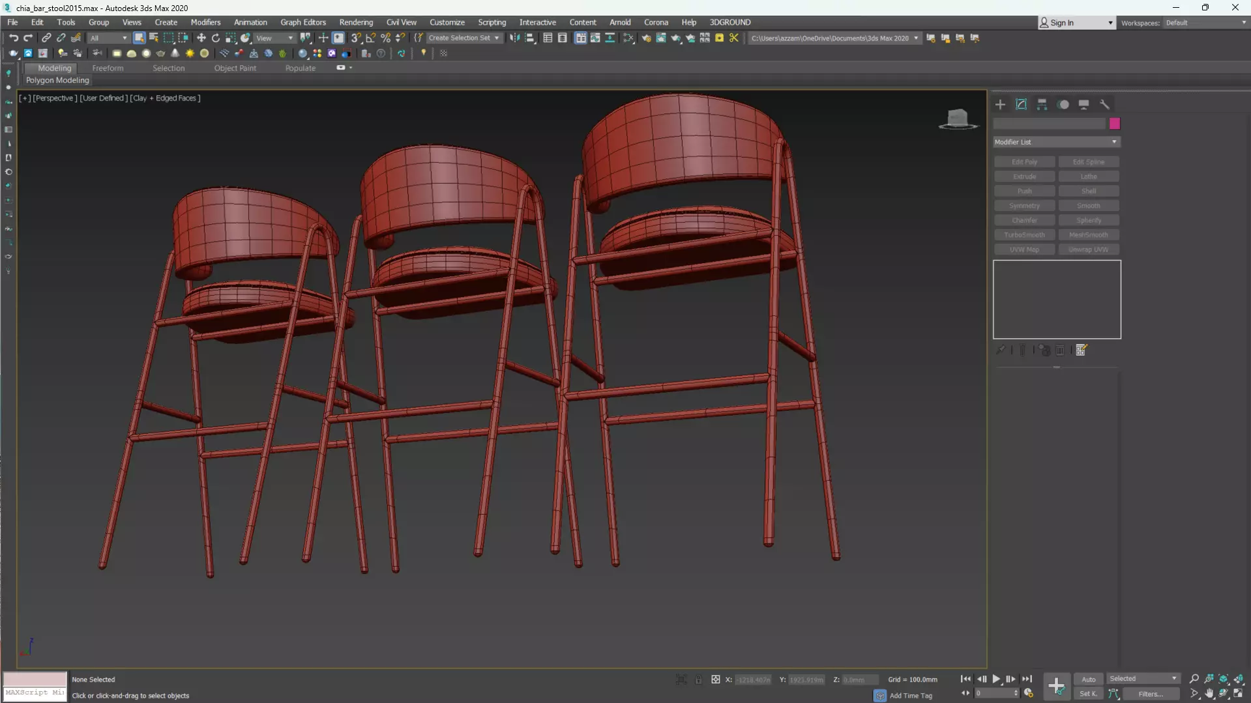Open the Display command panel tab

click(x=1083, y=104)
